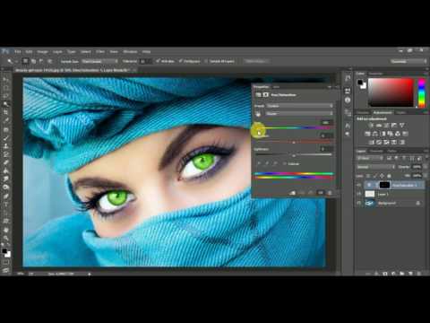Screen dimensions: 430x323
Task: Toggle the Colorize checkbox
Action: coord(285,164)
